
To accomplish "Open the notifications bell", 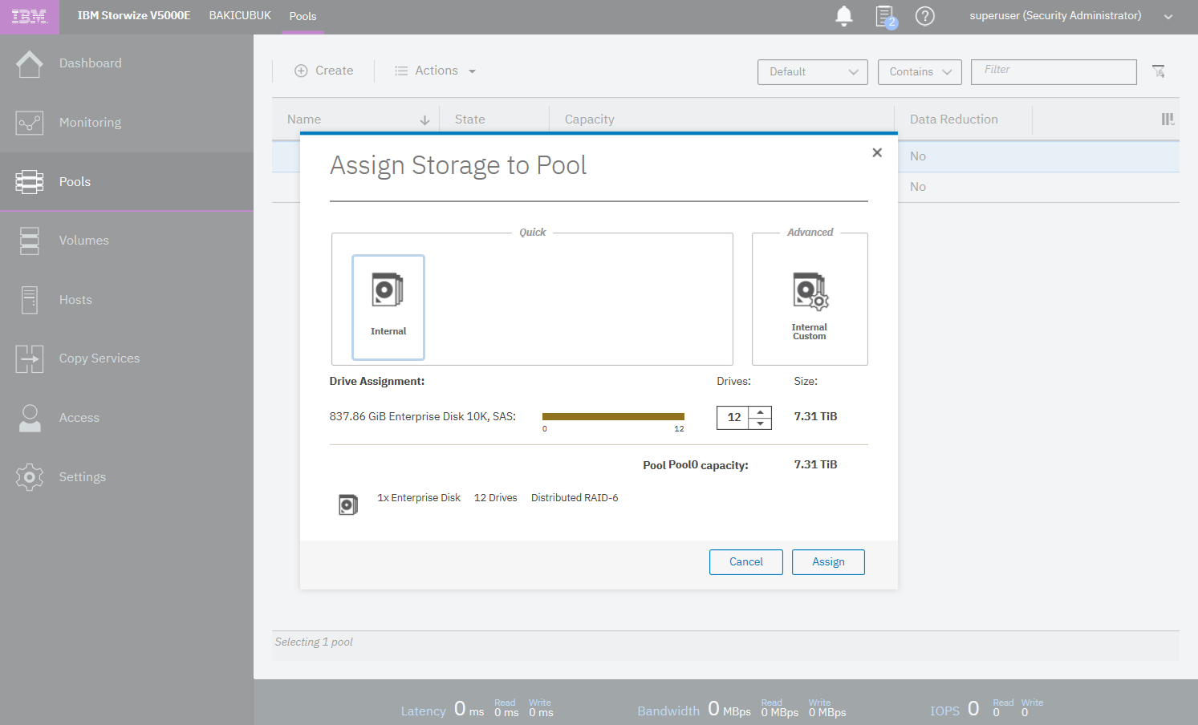I will click(844, 16).
